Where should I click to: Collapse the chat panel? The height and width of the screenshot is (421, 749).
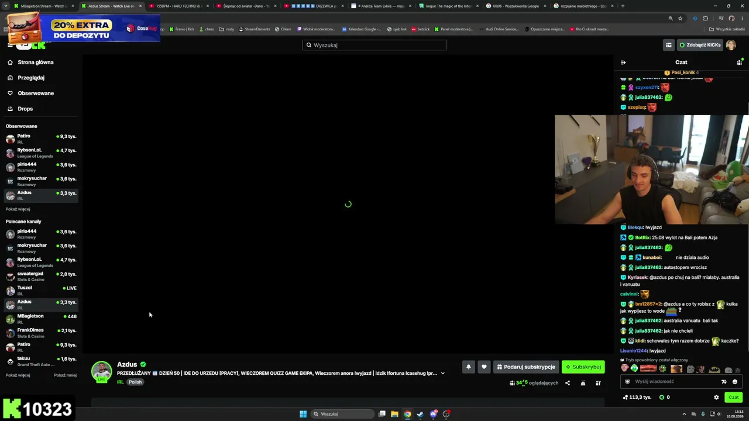tap(623, 62)
